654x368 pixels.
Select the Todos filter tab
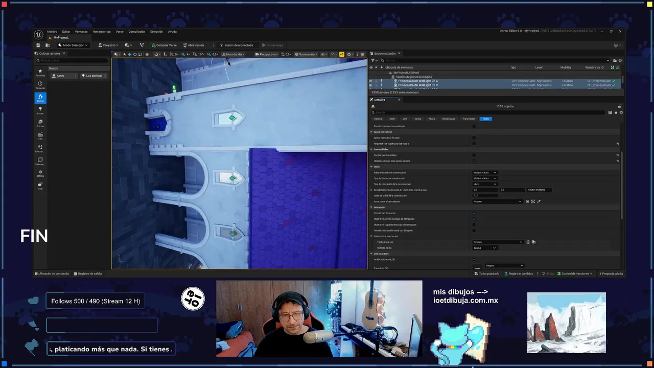pos(485,119)
